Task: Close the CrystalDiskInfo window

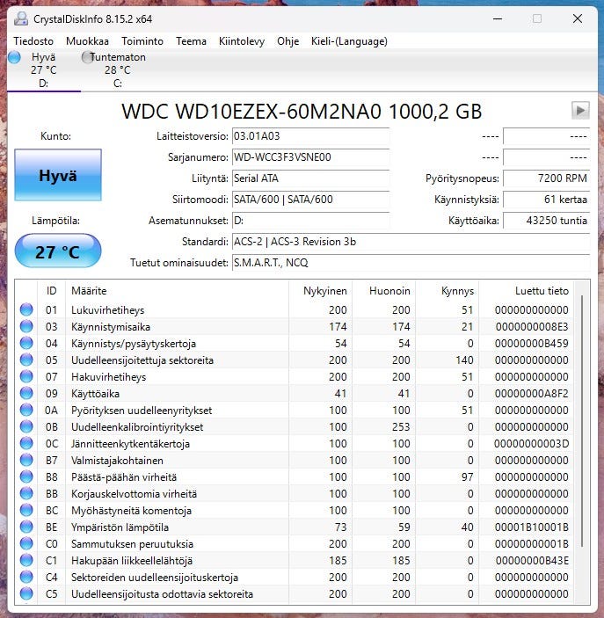Action: (578, 19)
